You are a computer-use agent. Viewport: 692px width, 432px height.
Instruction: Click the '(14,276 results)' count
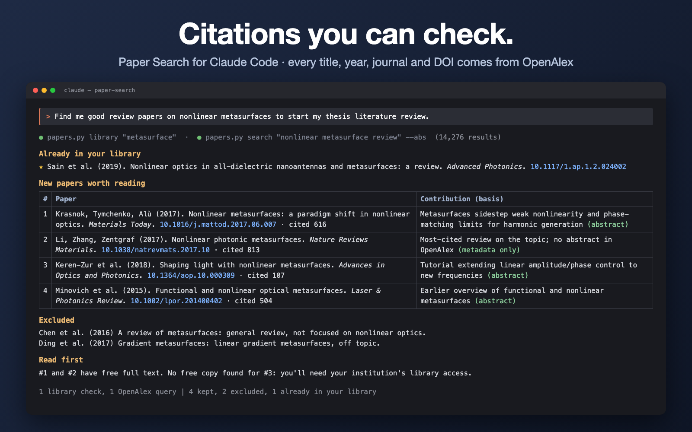tap(468, 137)
